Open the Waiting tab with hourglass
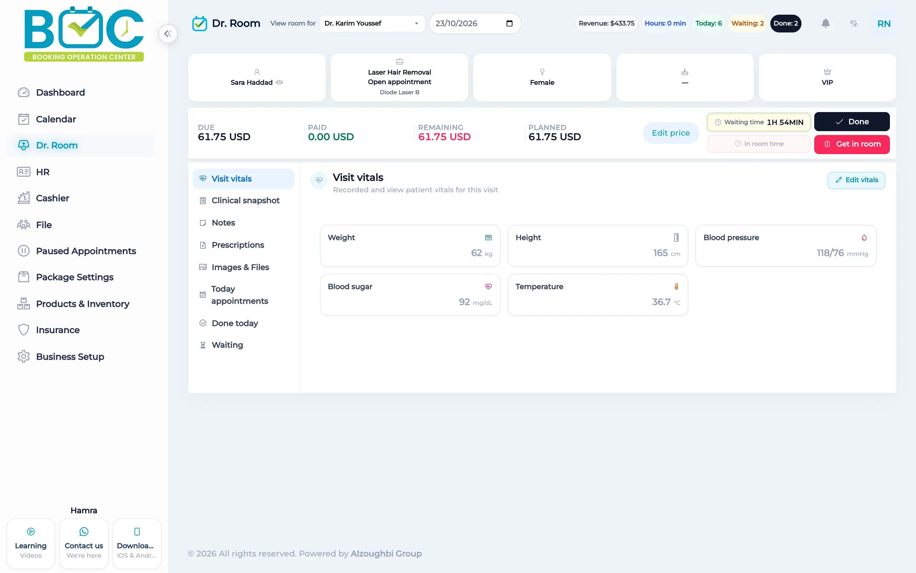Viewport: 916px width, 573px height. pyautogui.click(x=243, y=345)
